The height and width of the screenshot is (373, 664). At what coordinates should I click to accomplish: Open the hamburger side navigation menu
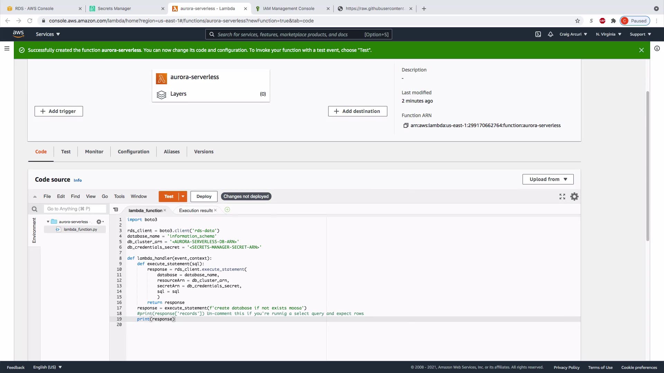(x=7, y=49)
